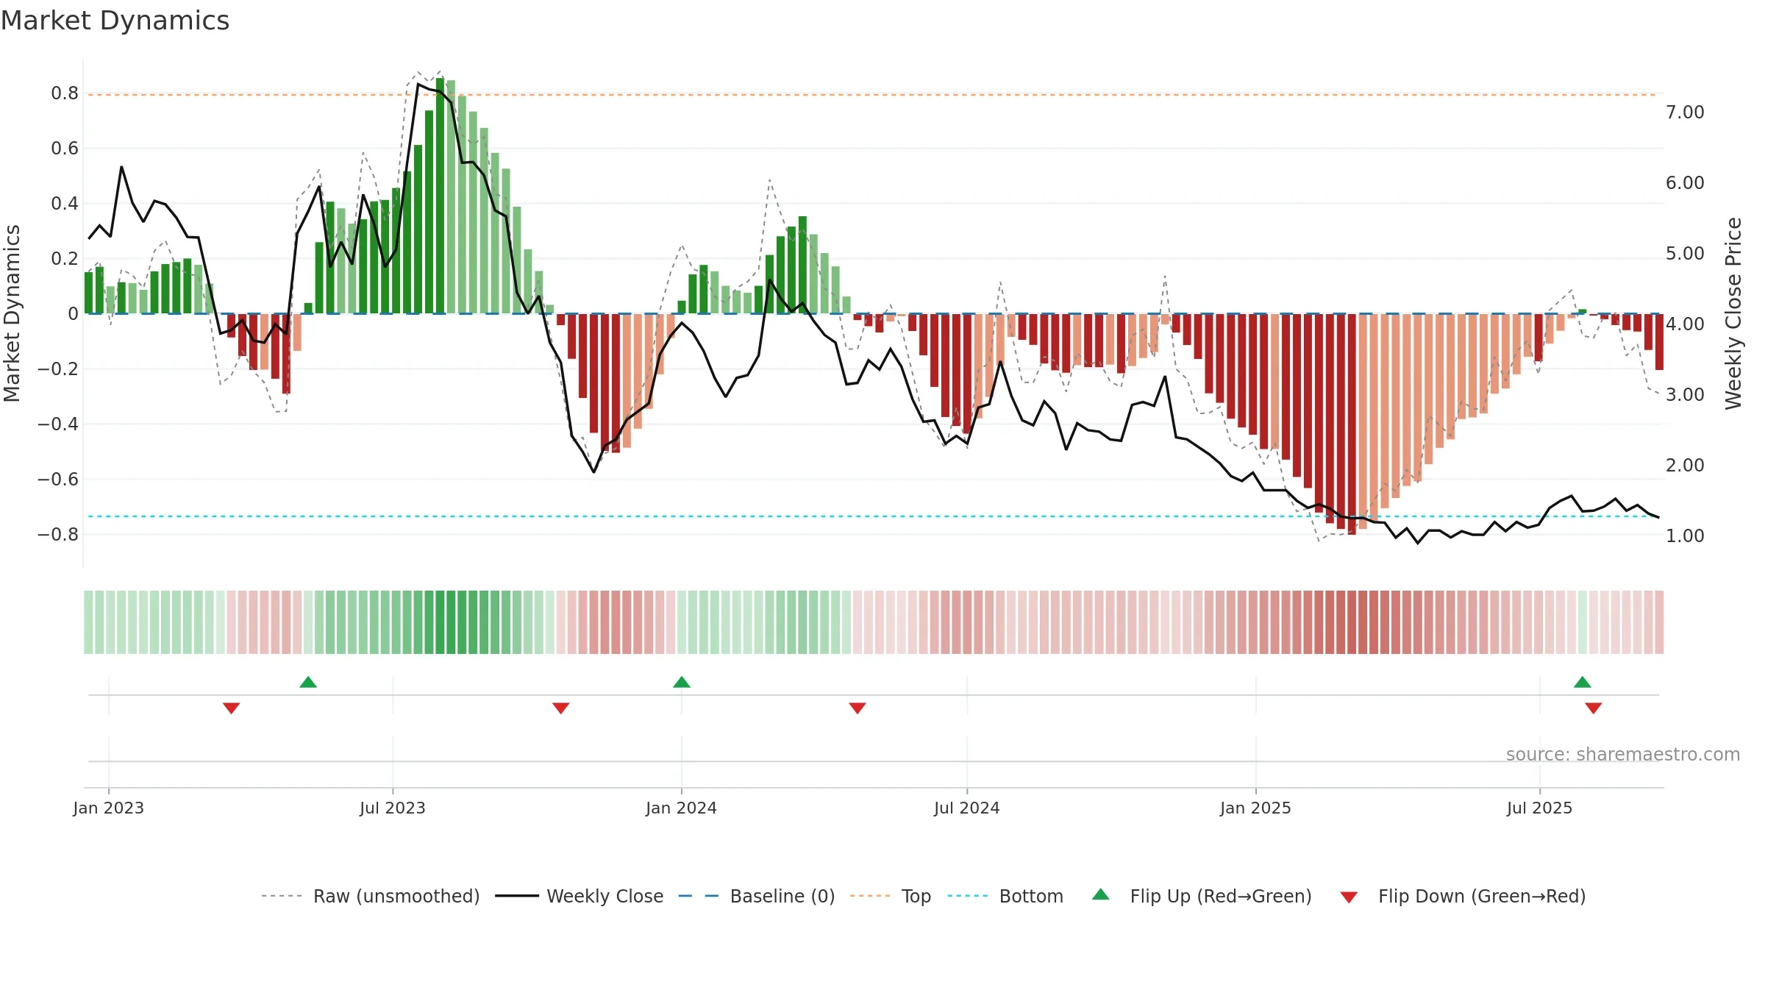Click the Top legend entry
Screen dimensions: 1765x993
click(890, 896)
